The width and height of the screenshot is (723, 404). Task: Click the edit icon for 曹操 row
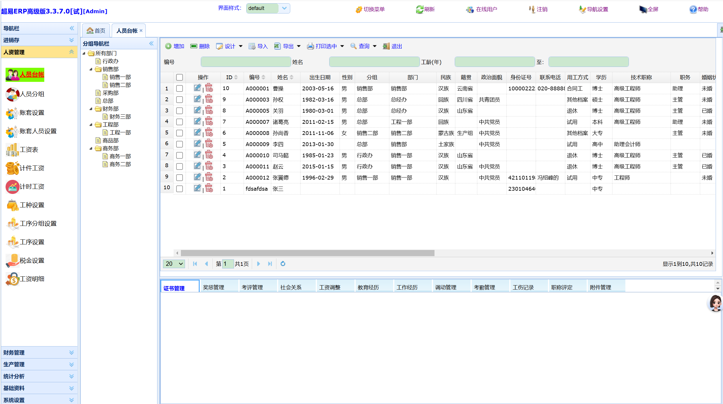[x=197, y=88]
